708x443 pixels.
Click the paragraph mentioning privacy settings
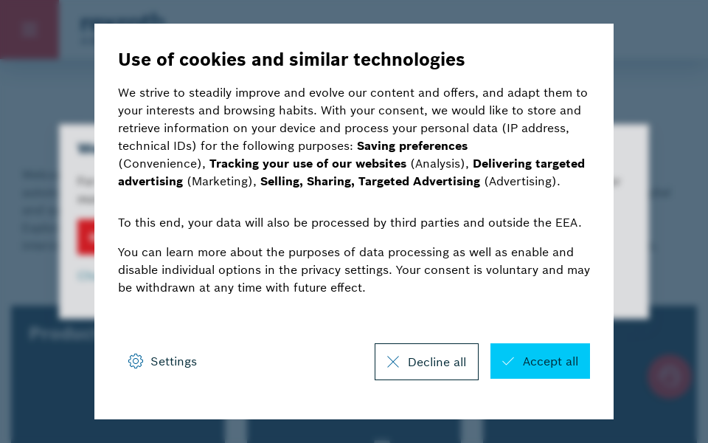[x=354, y=270]
